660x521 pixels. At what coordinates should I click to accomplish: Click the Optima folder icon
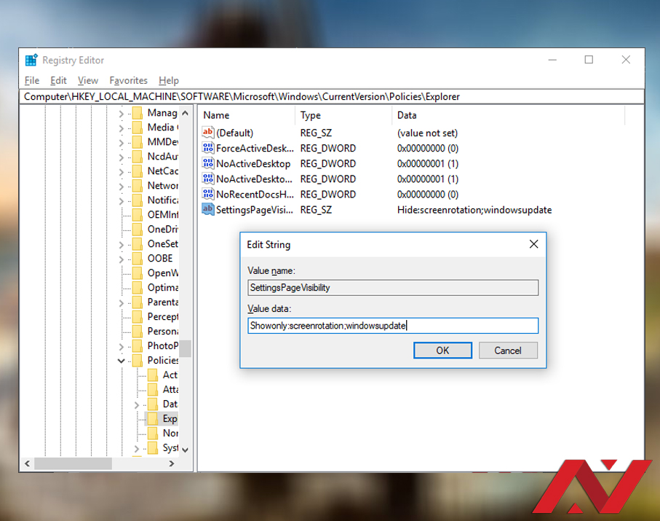coord(138,288)
